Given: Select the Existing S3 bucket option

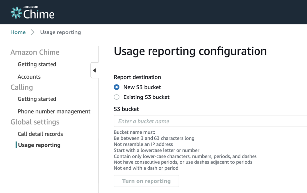Looking at the screenshot, I should coord(117,97).
